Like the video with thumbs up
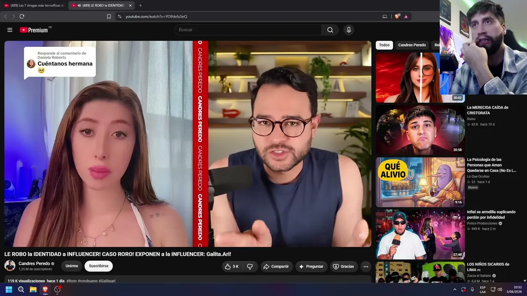527x296 pixels. 232,266
